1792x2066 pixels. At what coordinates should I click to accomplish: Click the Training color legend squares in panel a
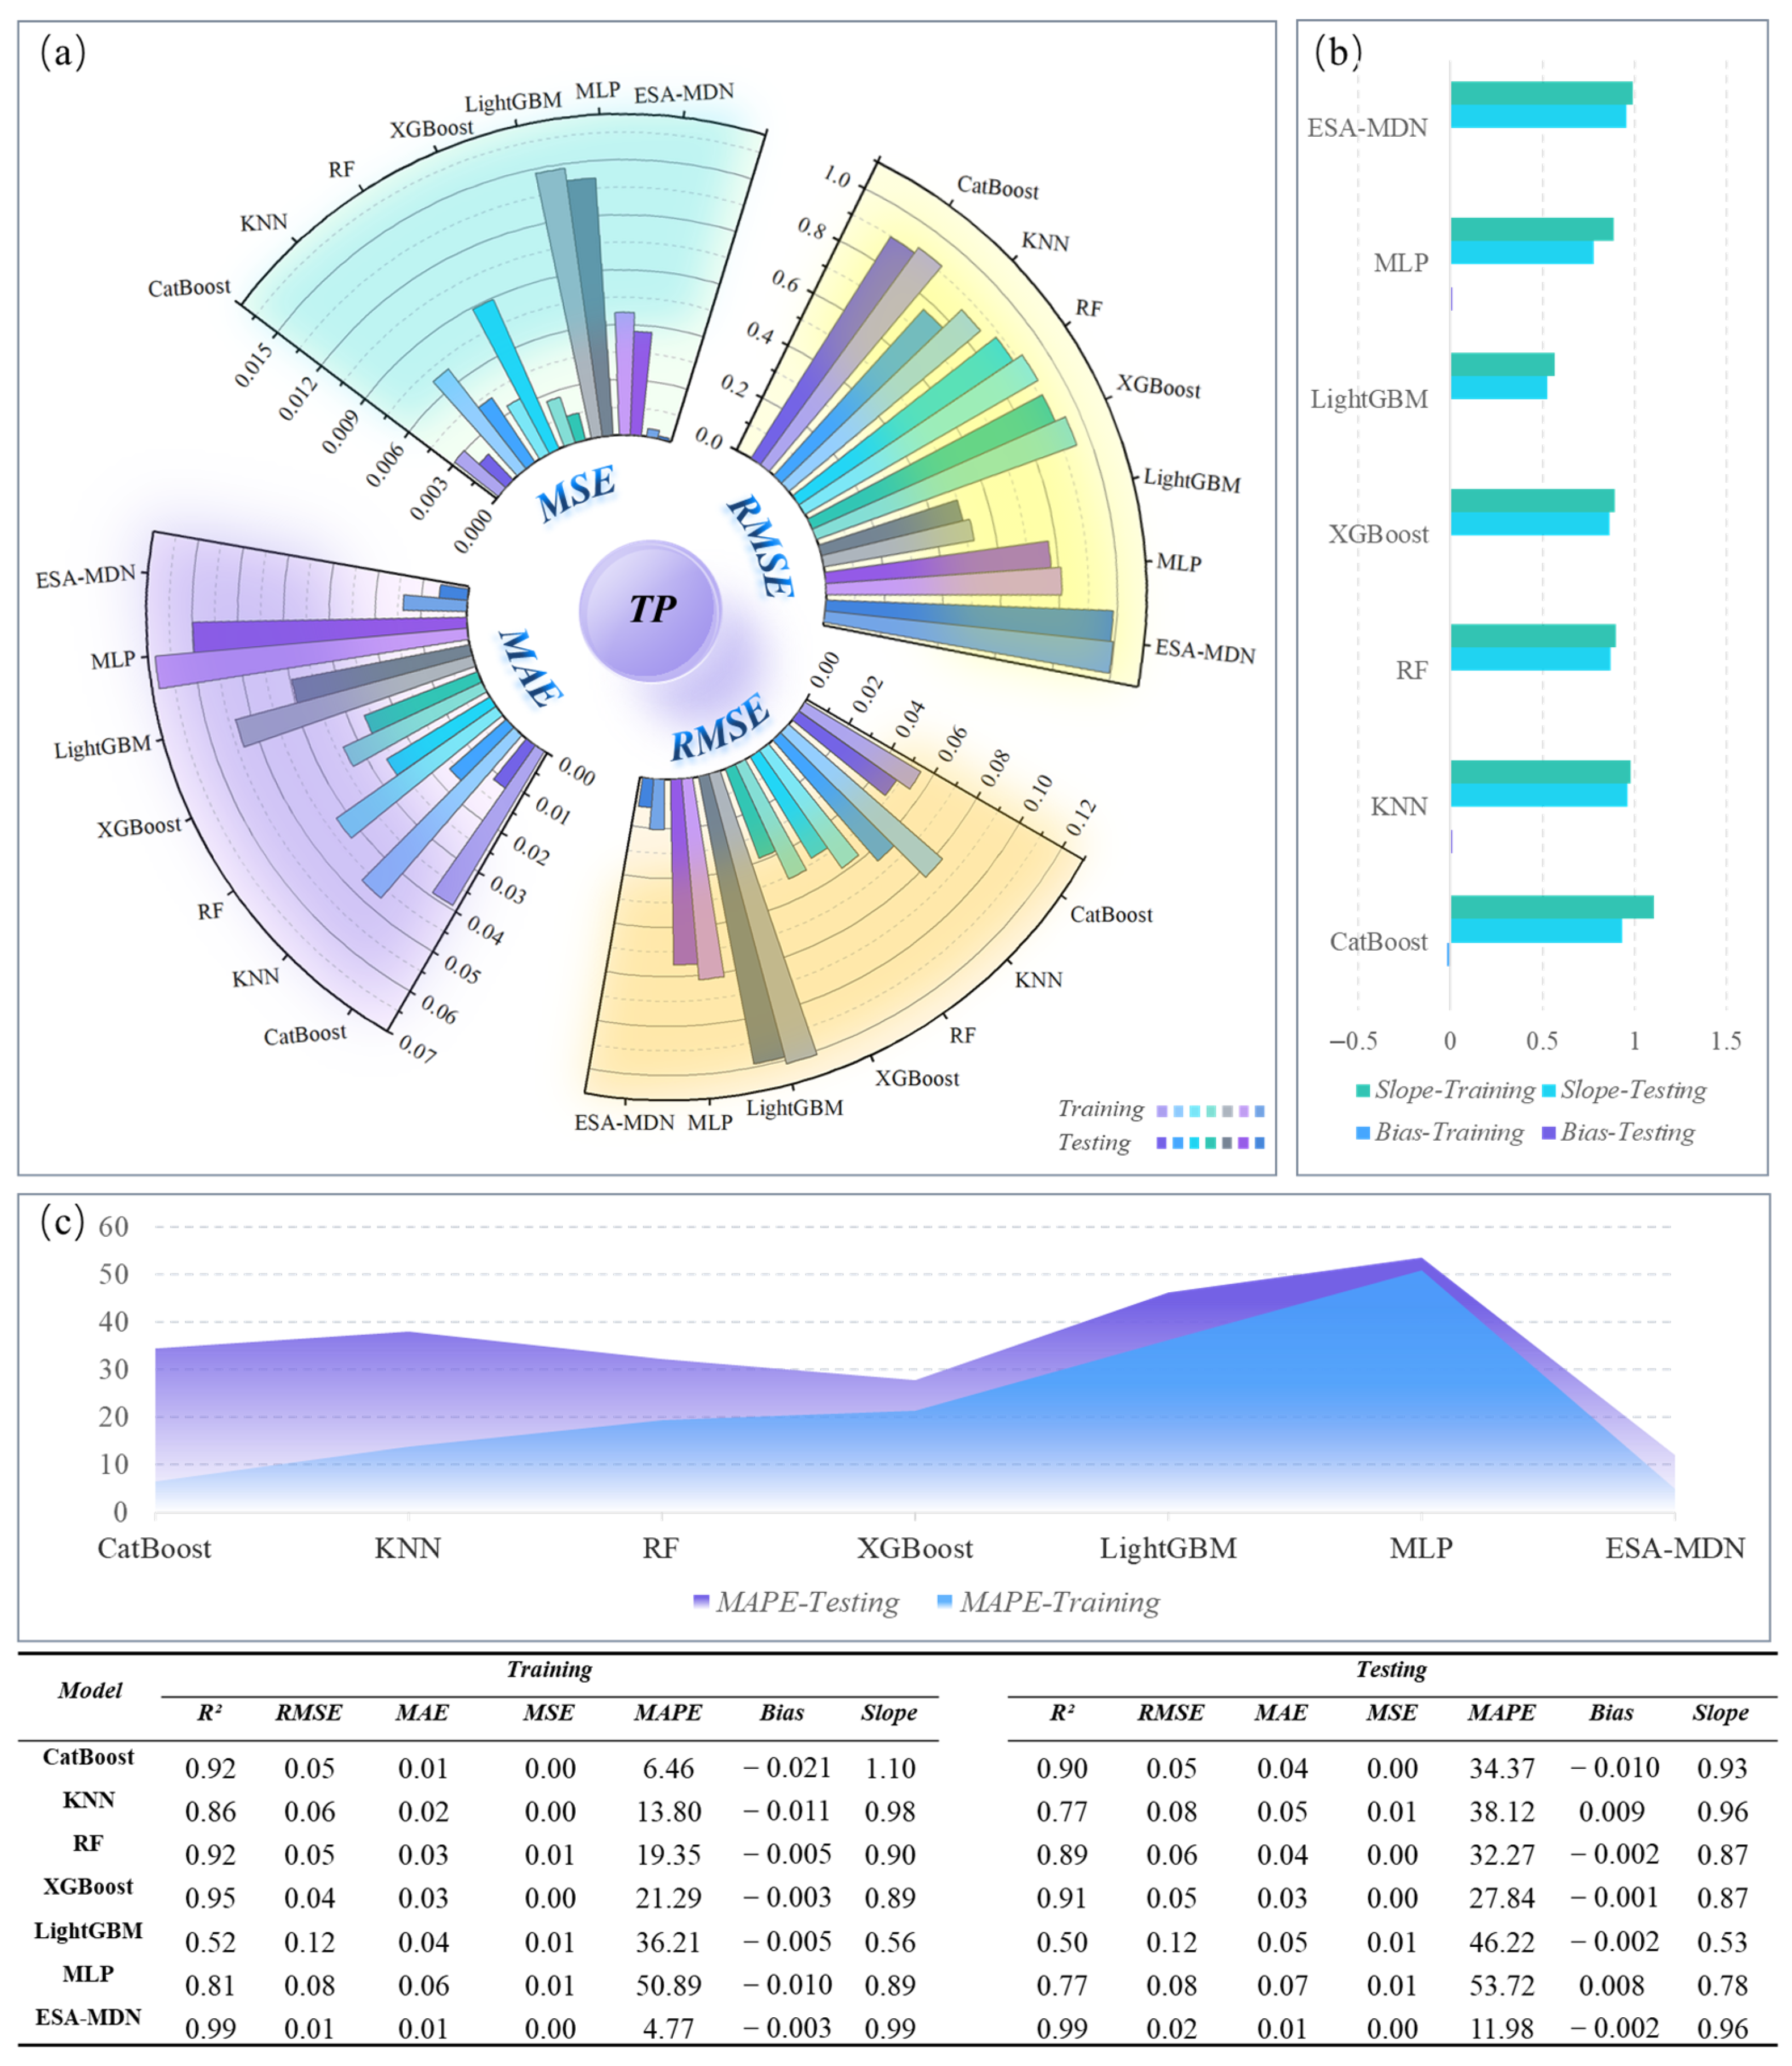point(1210,1111)
